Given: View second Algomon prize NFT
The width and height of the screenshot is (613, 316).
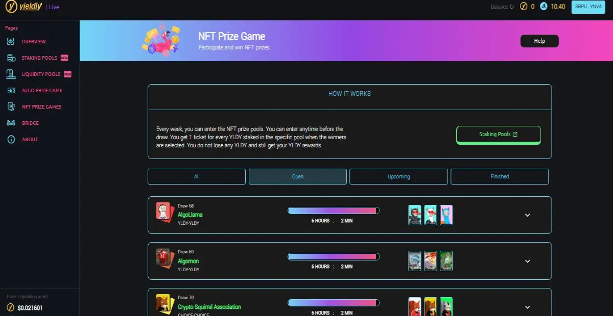Looking at the screenshot, I should [431, 261].
